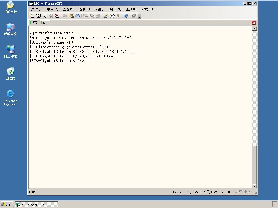Click the terminal scrollbar down arrow
The image size is (278, 208).
[255, 186]
